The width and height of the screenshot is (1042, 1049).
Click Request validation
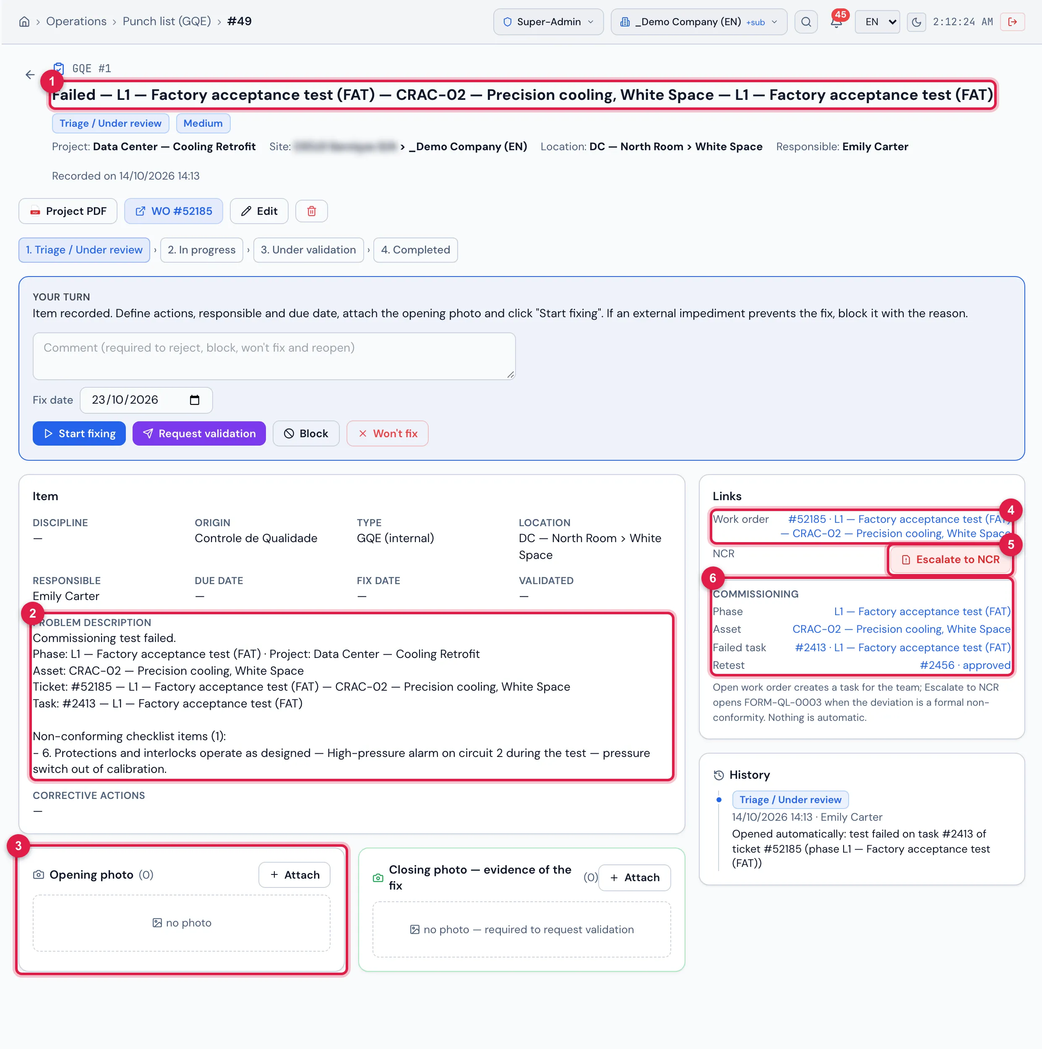(199, 434)
